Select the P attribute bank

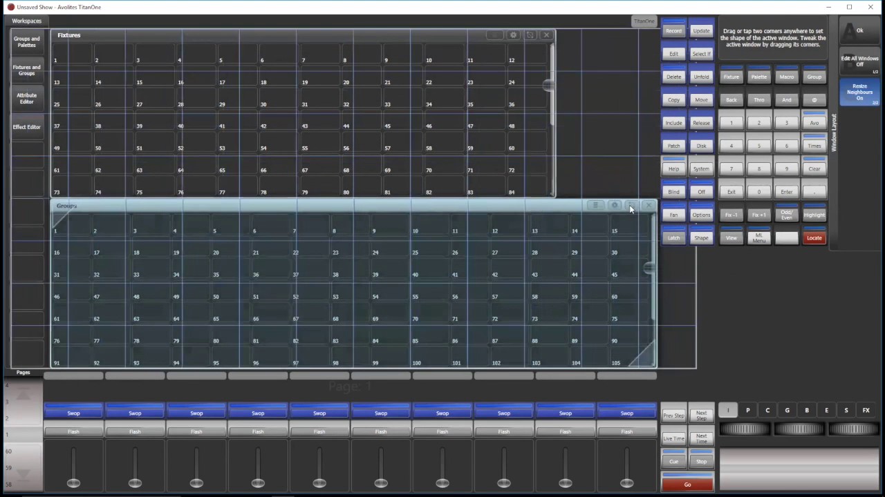(x=747, y=410)
